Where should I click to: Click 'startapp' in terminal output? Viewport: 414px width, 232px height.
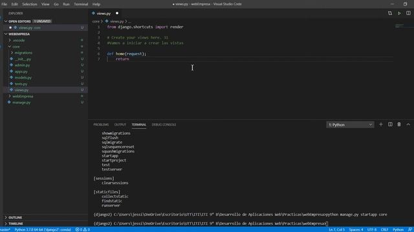click(x=110, y=156)
